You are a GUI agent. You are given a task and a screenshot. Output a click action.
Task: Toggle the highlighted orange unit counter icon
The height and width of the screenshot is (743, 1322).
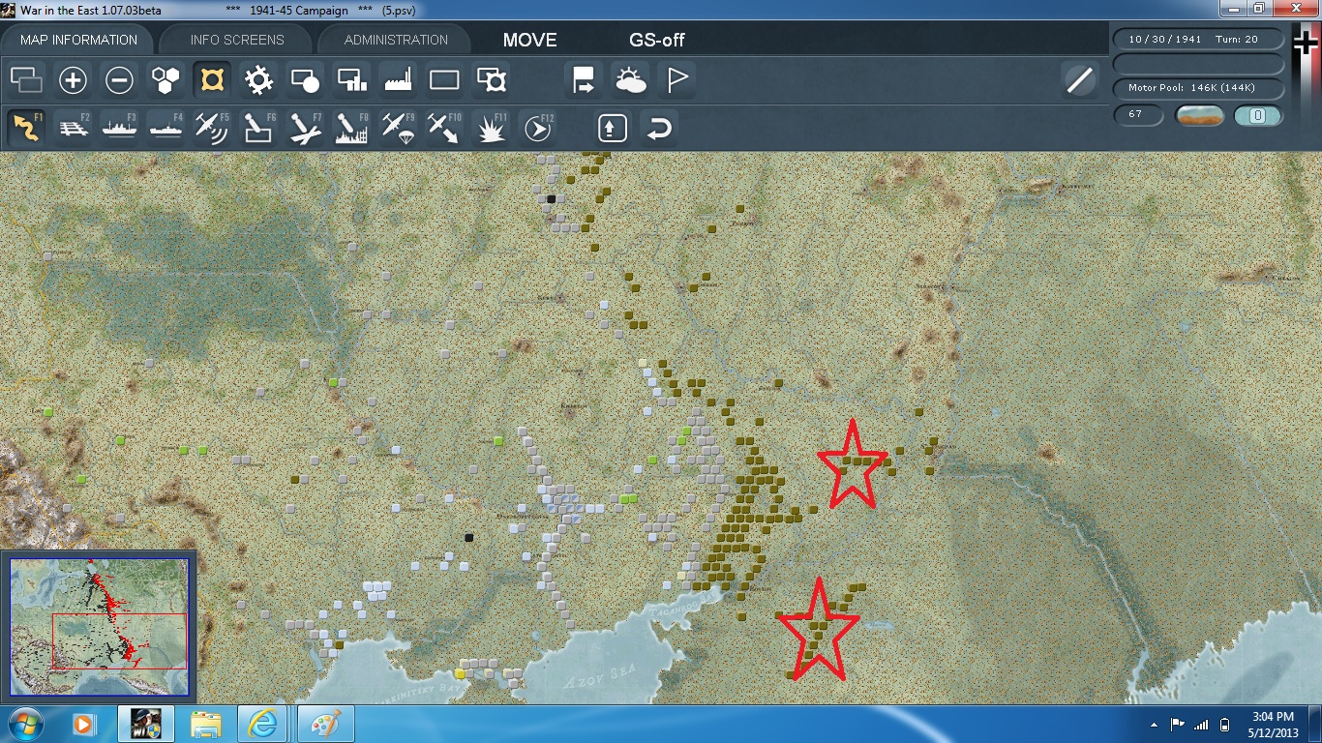pyautogui.click(x=212, y=80)
